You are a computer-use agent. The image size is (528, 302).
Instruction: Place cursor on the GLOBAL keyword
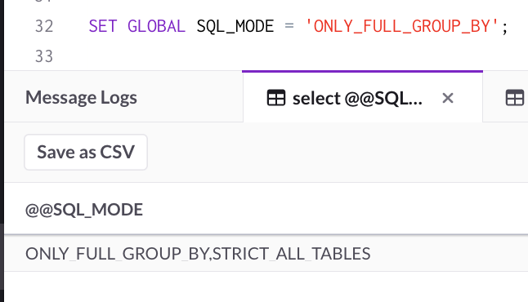(x=156, y=26)
